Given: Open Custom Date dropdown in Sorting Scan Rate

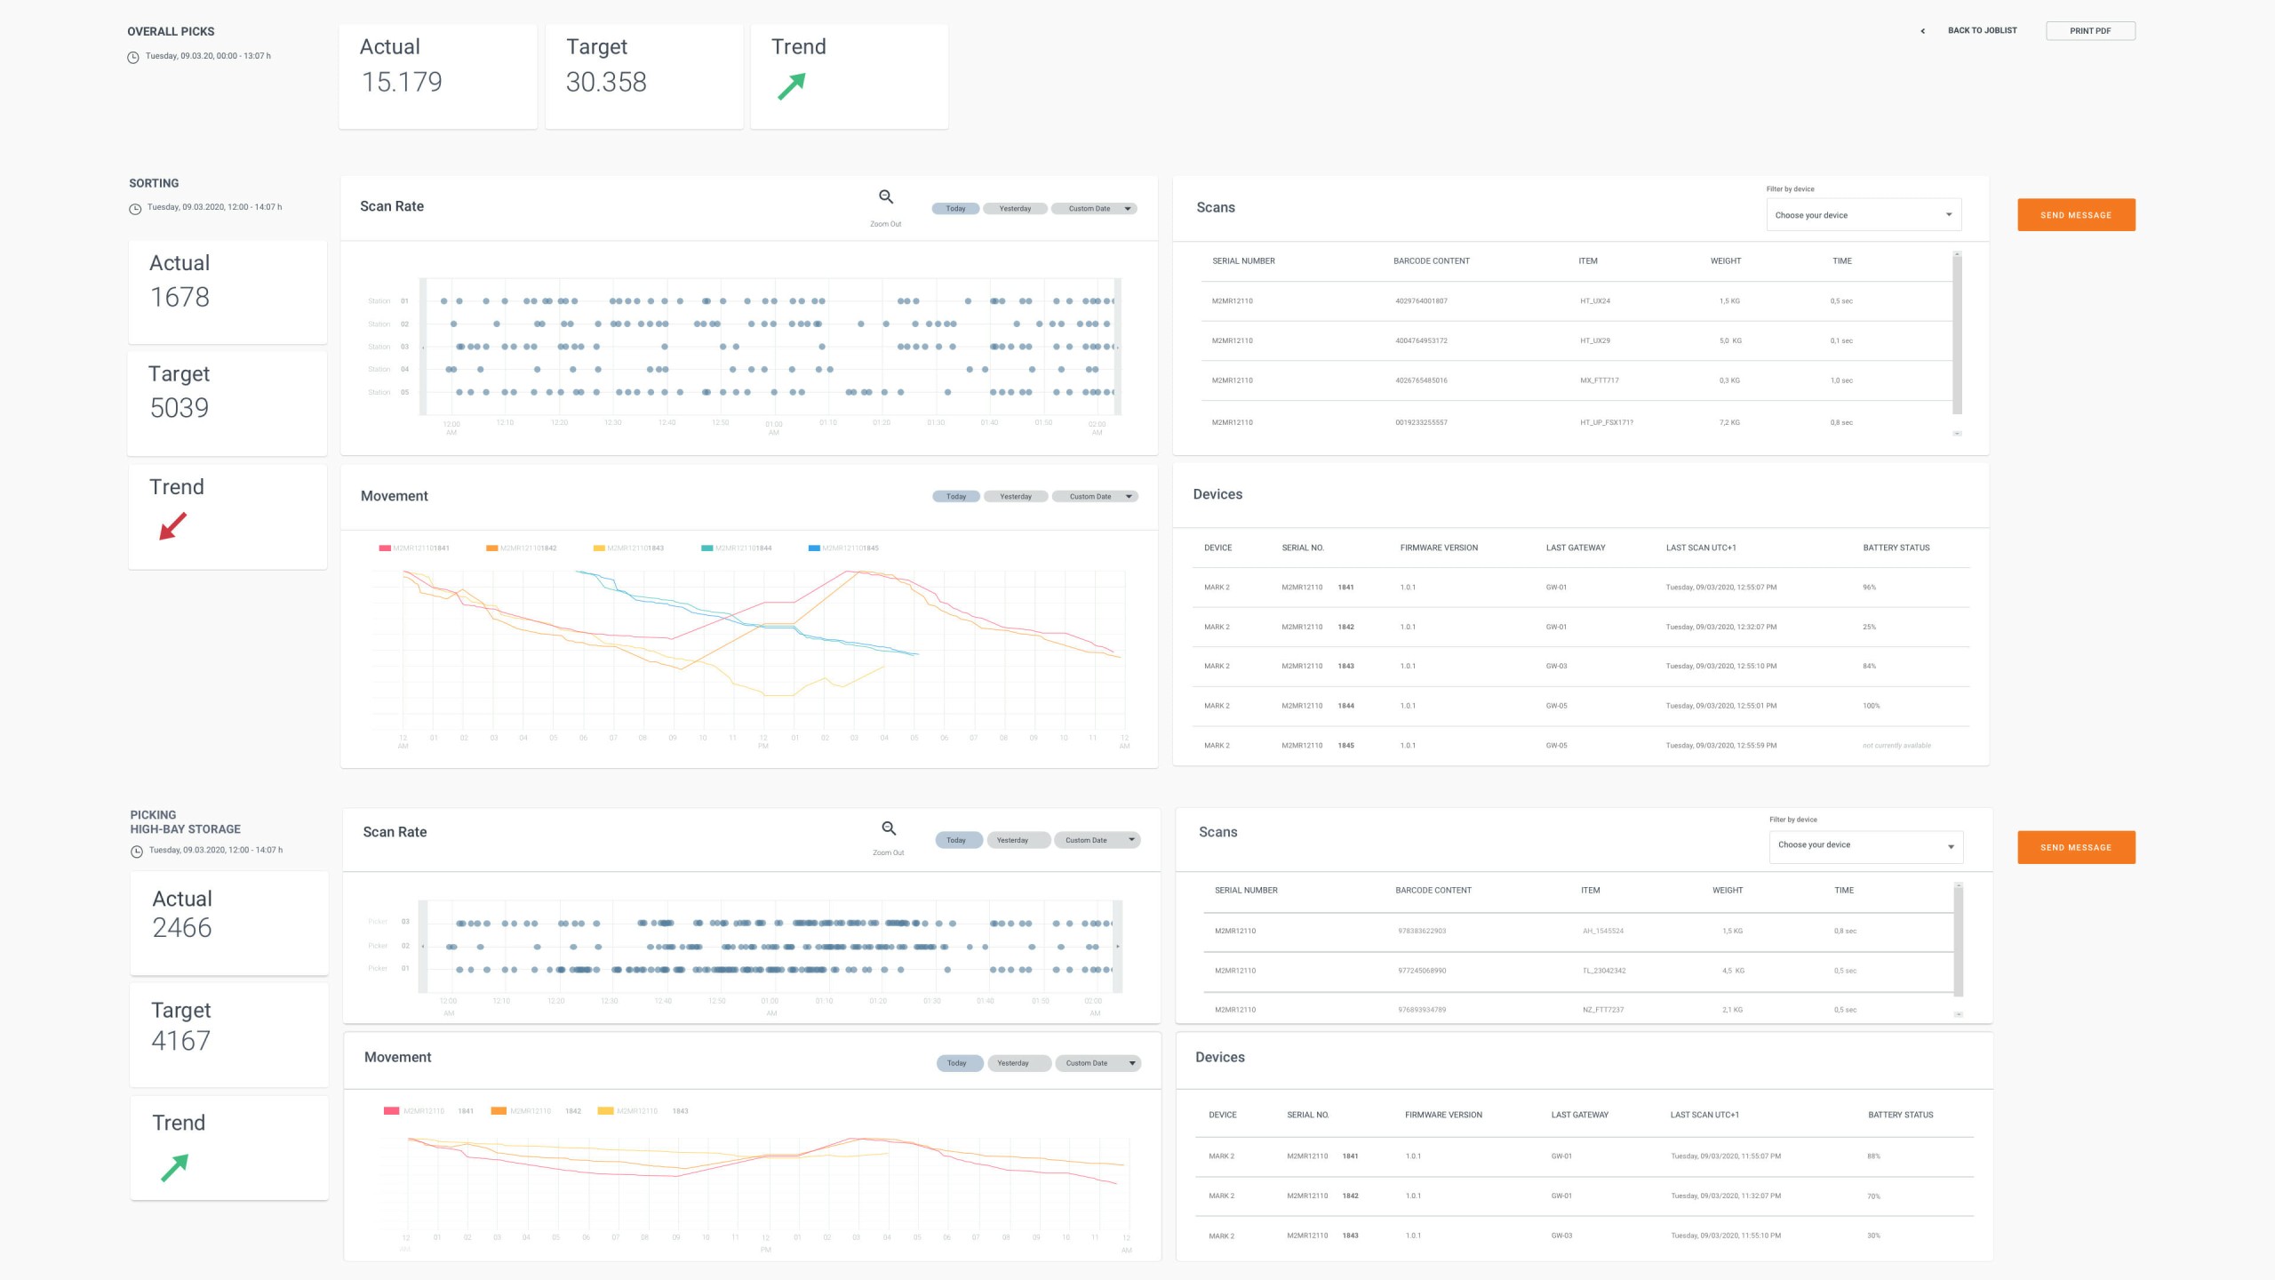Looking at the screenshot, I should [x=1094, y=209].
